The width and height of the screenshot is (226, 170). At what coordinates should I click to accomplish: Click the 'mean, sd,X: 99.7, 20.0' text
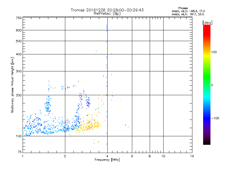pos(188,14)
